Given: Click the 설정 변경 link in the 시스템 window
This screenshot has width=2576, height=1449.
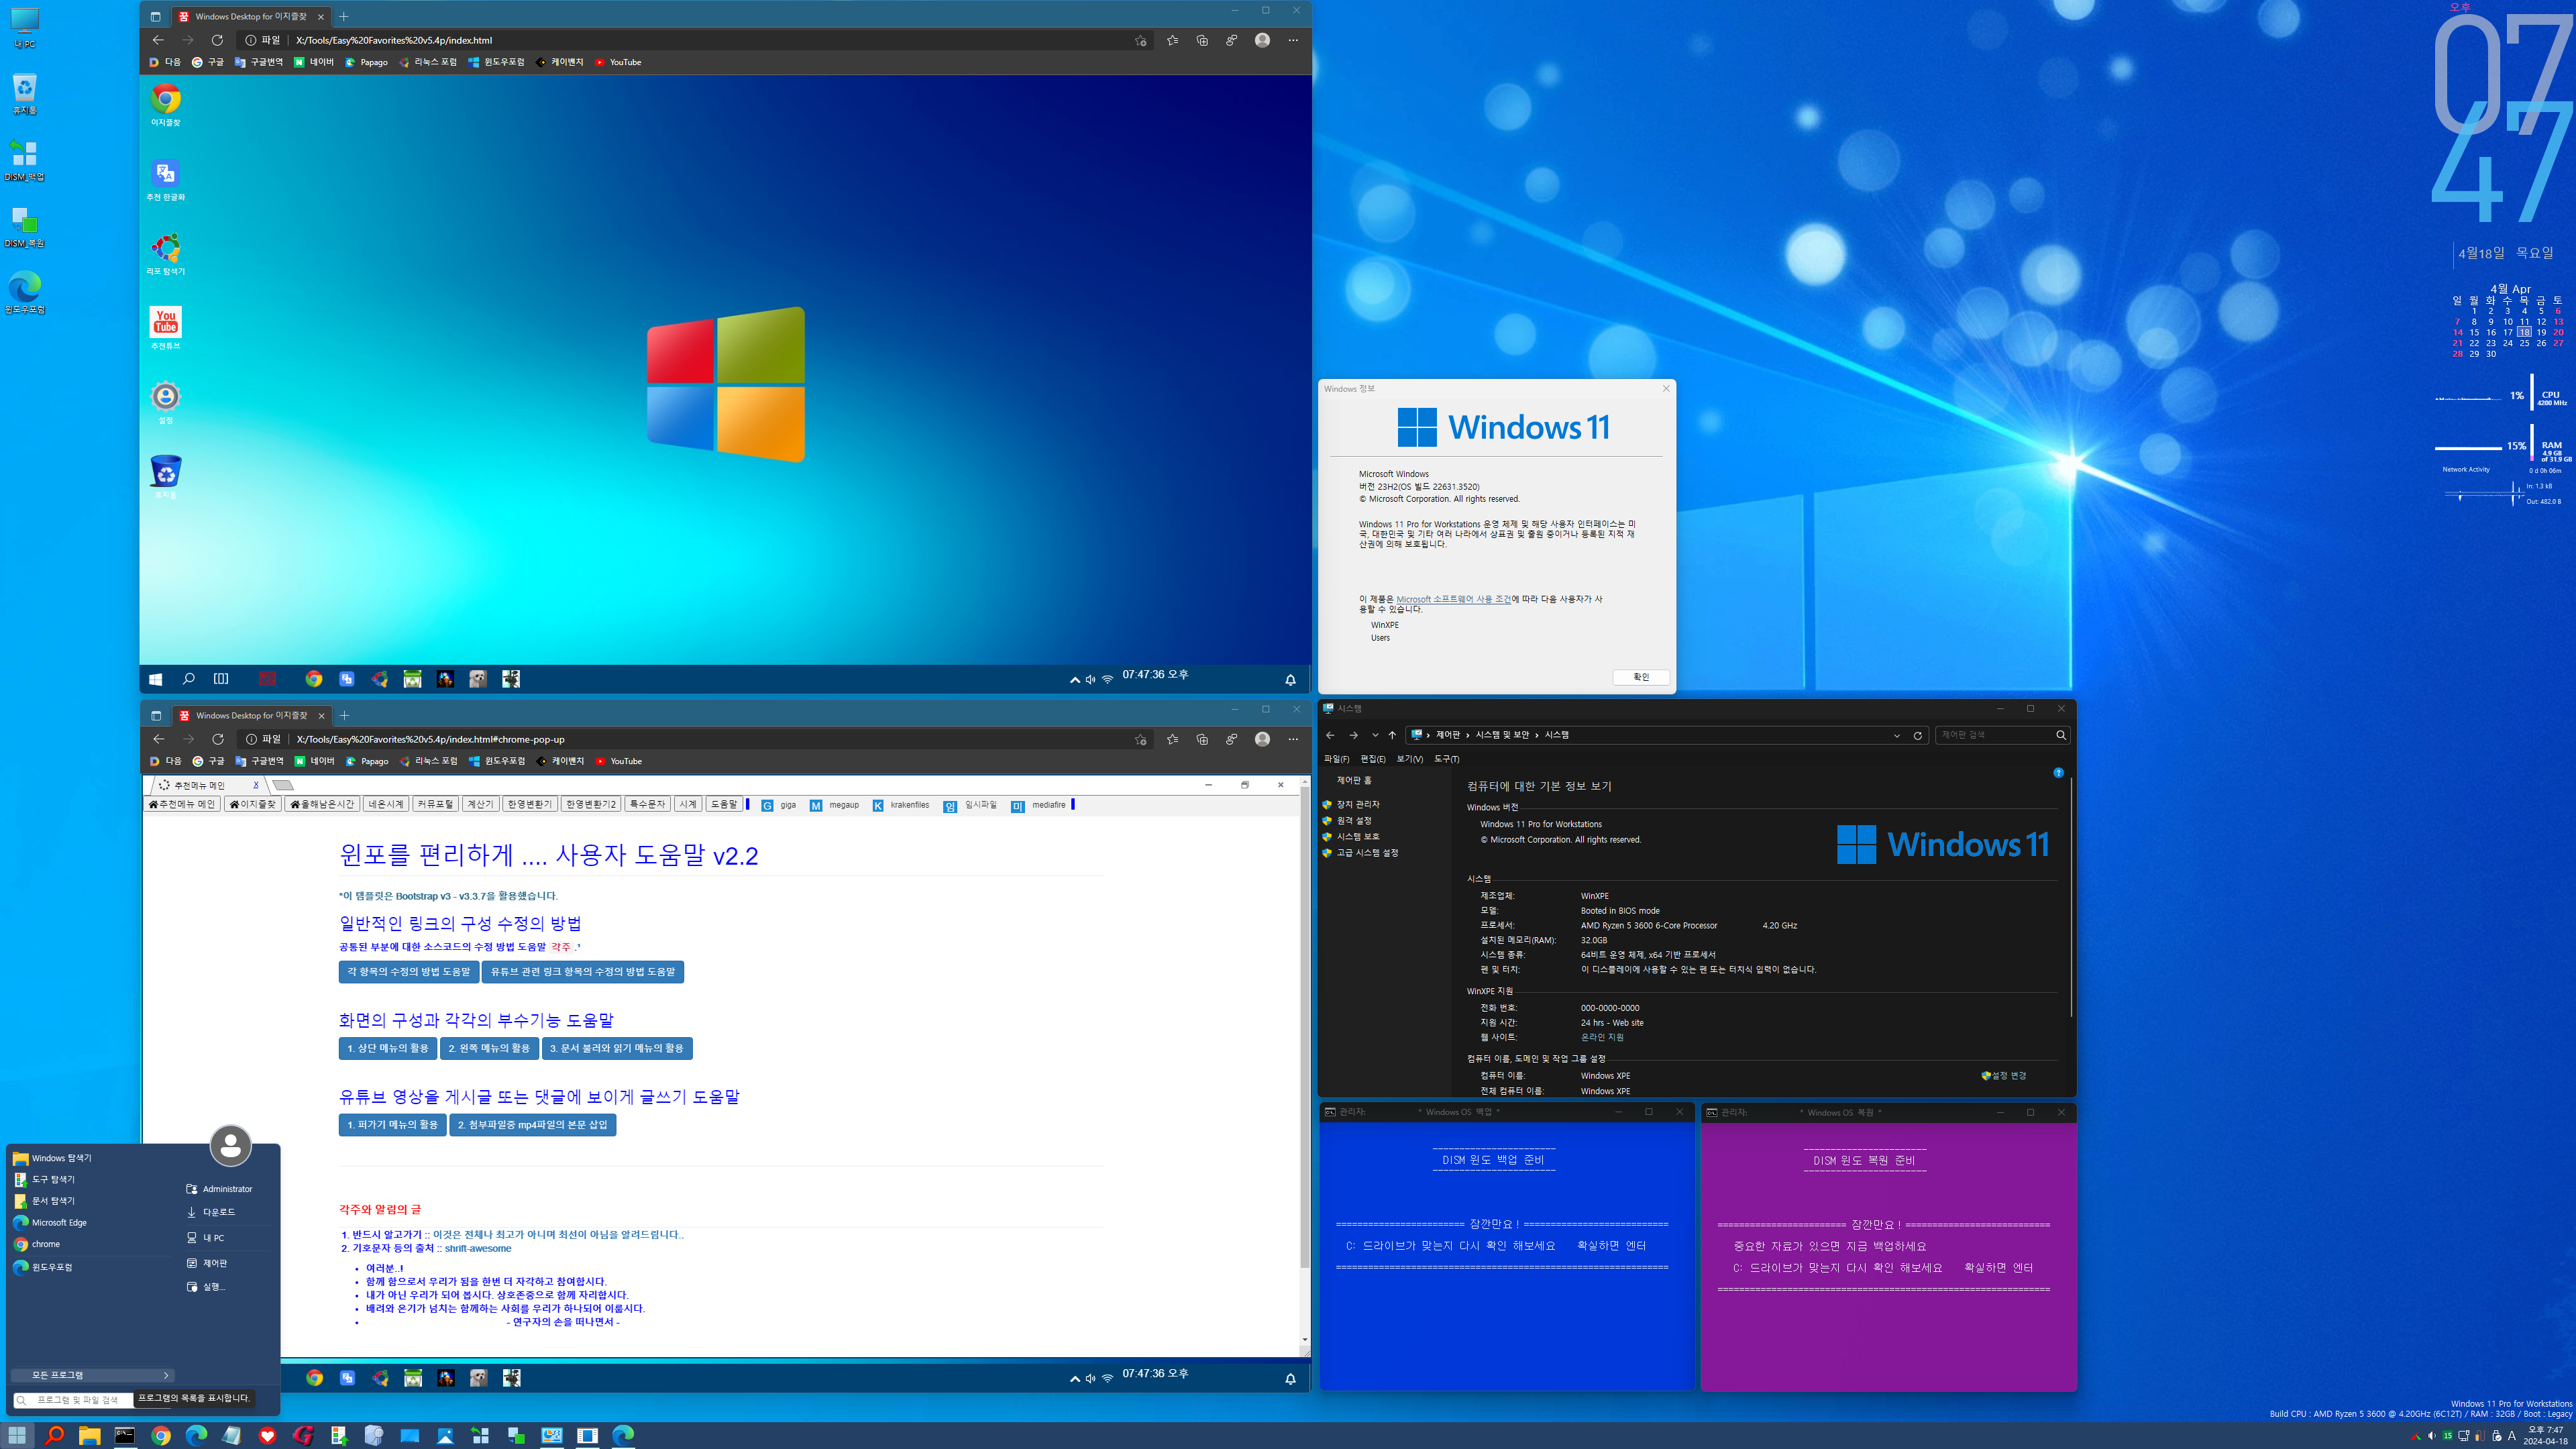Looking at the screenshot, I should point(2004,1075).
